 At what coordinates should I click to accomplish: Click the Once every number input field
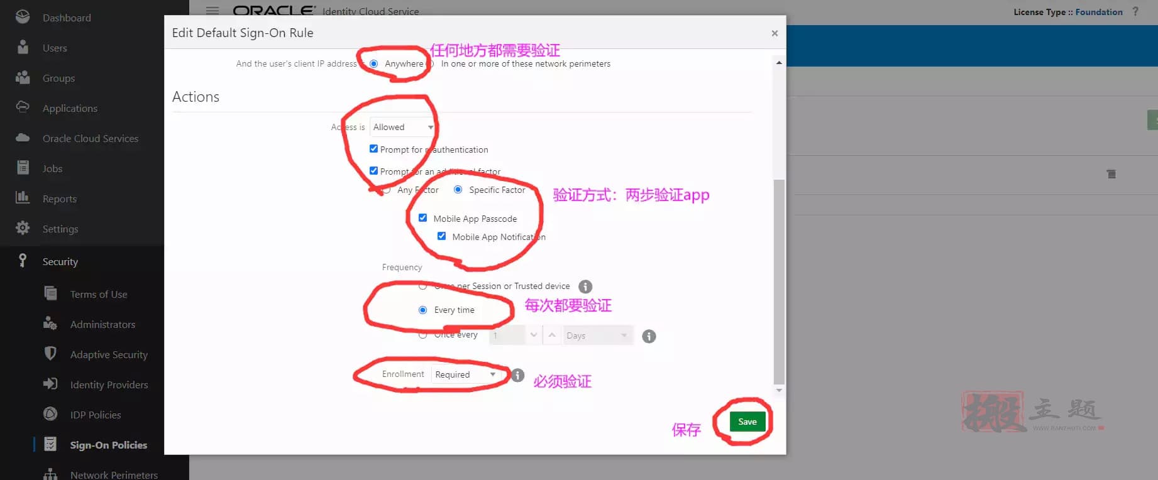tap(507, 335)
